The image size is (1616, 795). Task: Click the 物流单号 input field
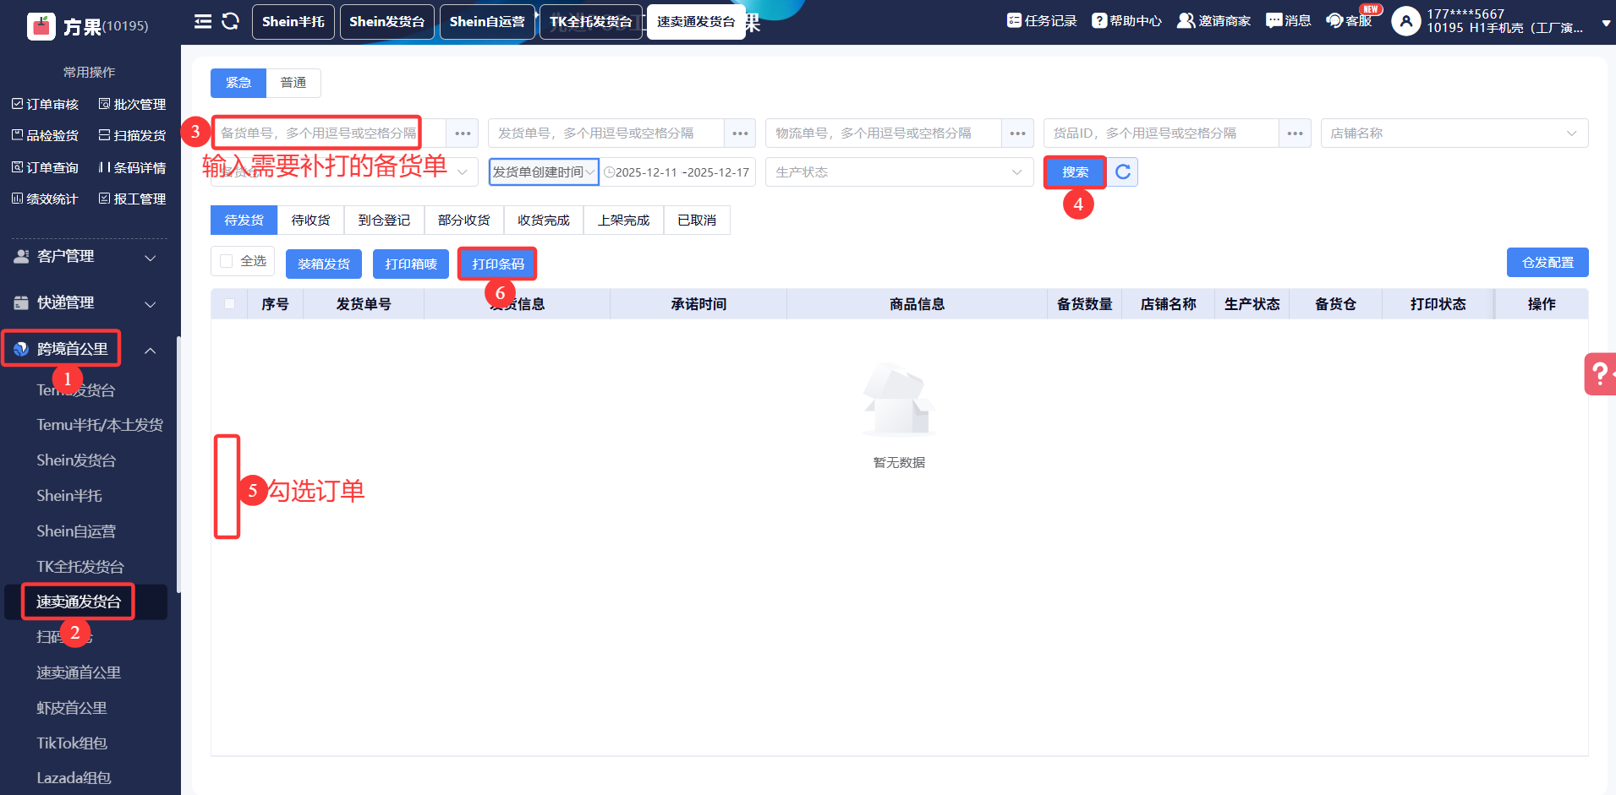click(x=884, y=133)
